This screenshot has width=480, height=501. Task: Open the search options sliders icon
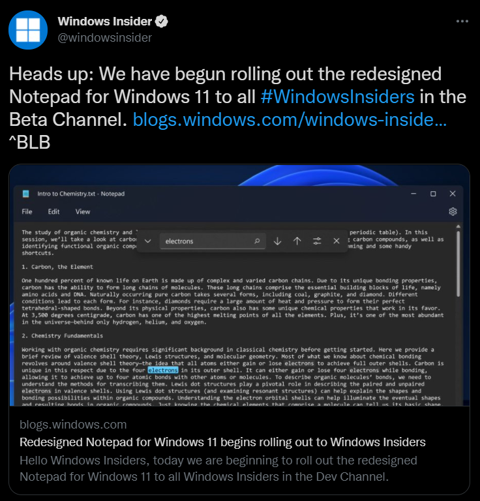point(317,241)
